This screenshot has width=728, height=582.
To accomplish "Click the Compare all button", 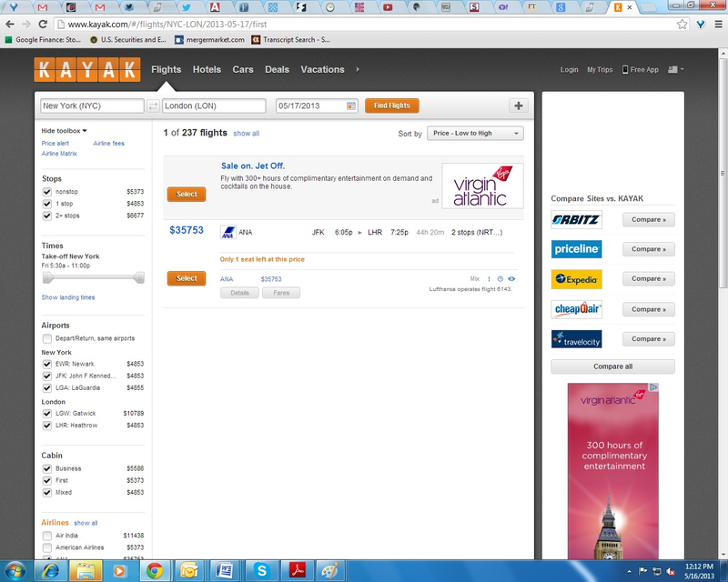I will click(612, 366).
